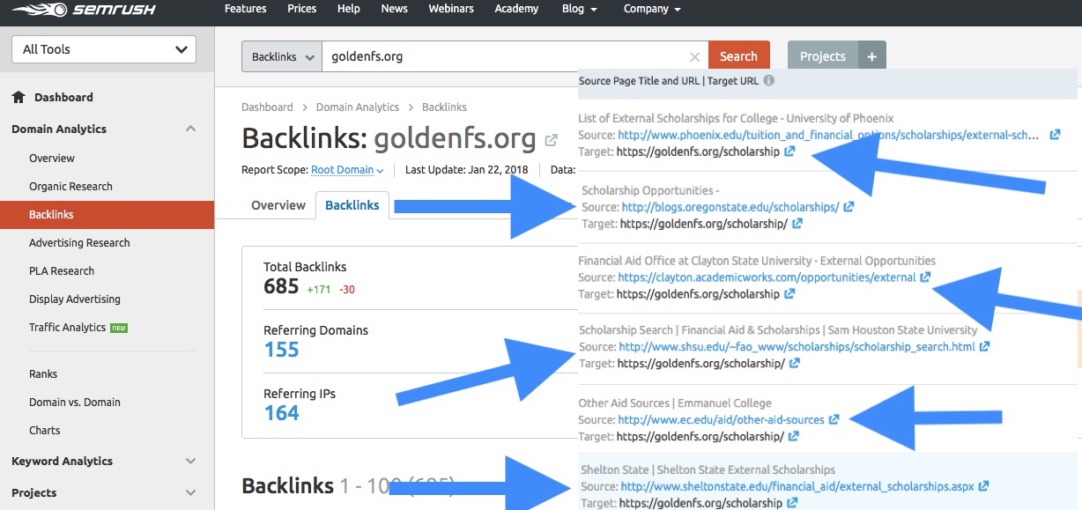This screenshot has width=1082, height=510.
Task: Click the orange Search button
Action: [x=738, y=56]
